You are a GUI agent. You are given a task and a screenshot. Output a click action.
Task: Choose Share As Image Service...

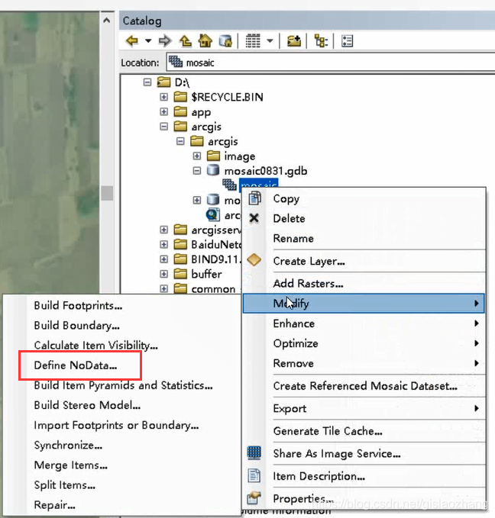tap(364, 454)
